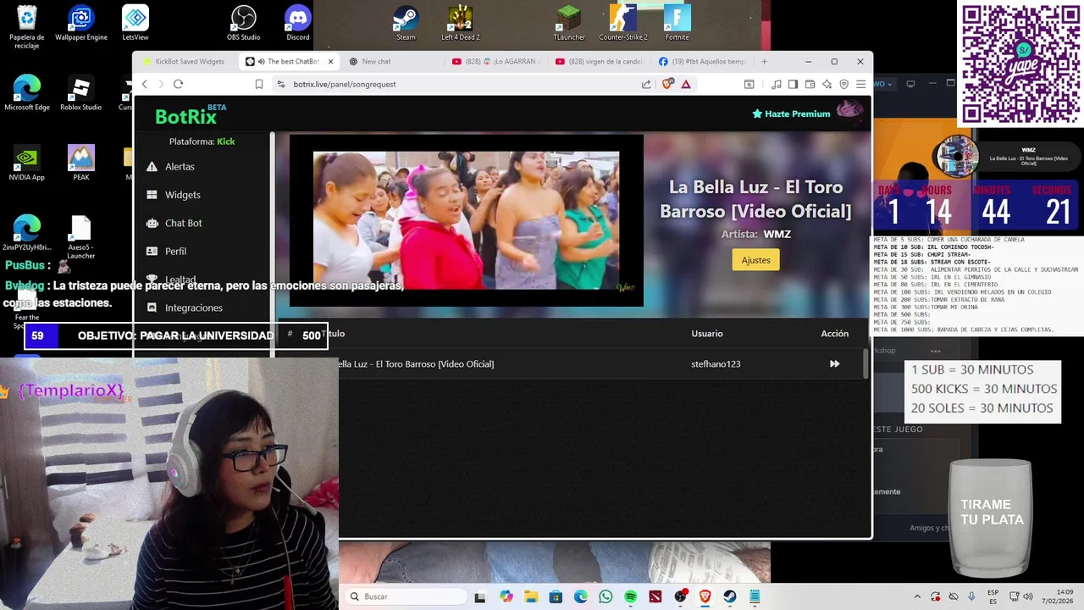Open the Perfil sidebar section
This screenshot has width=1084, height=610.
click(175, 252)
